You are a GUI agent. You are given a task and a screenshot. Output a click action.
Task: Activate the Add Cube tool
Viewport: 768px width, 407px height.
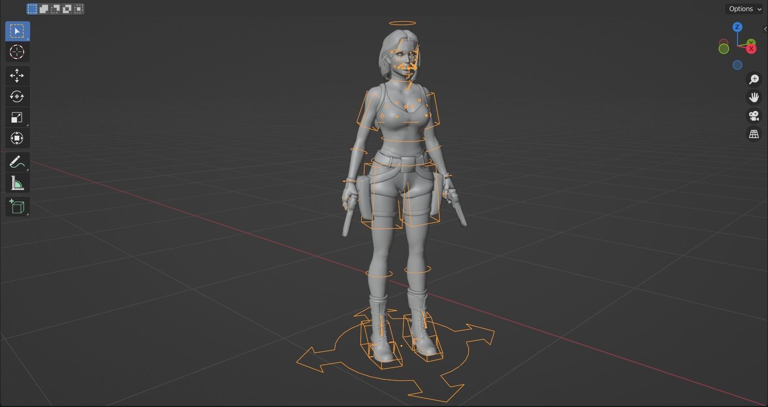pos(17,206)
